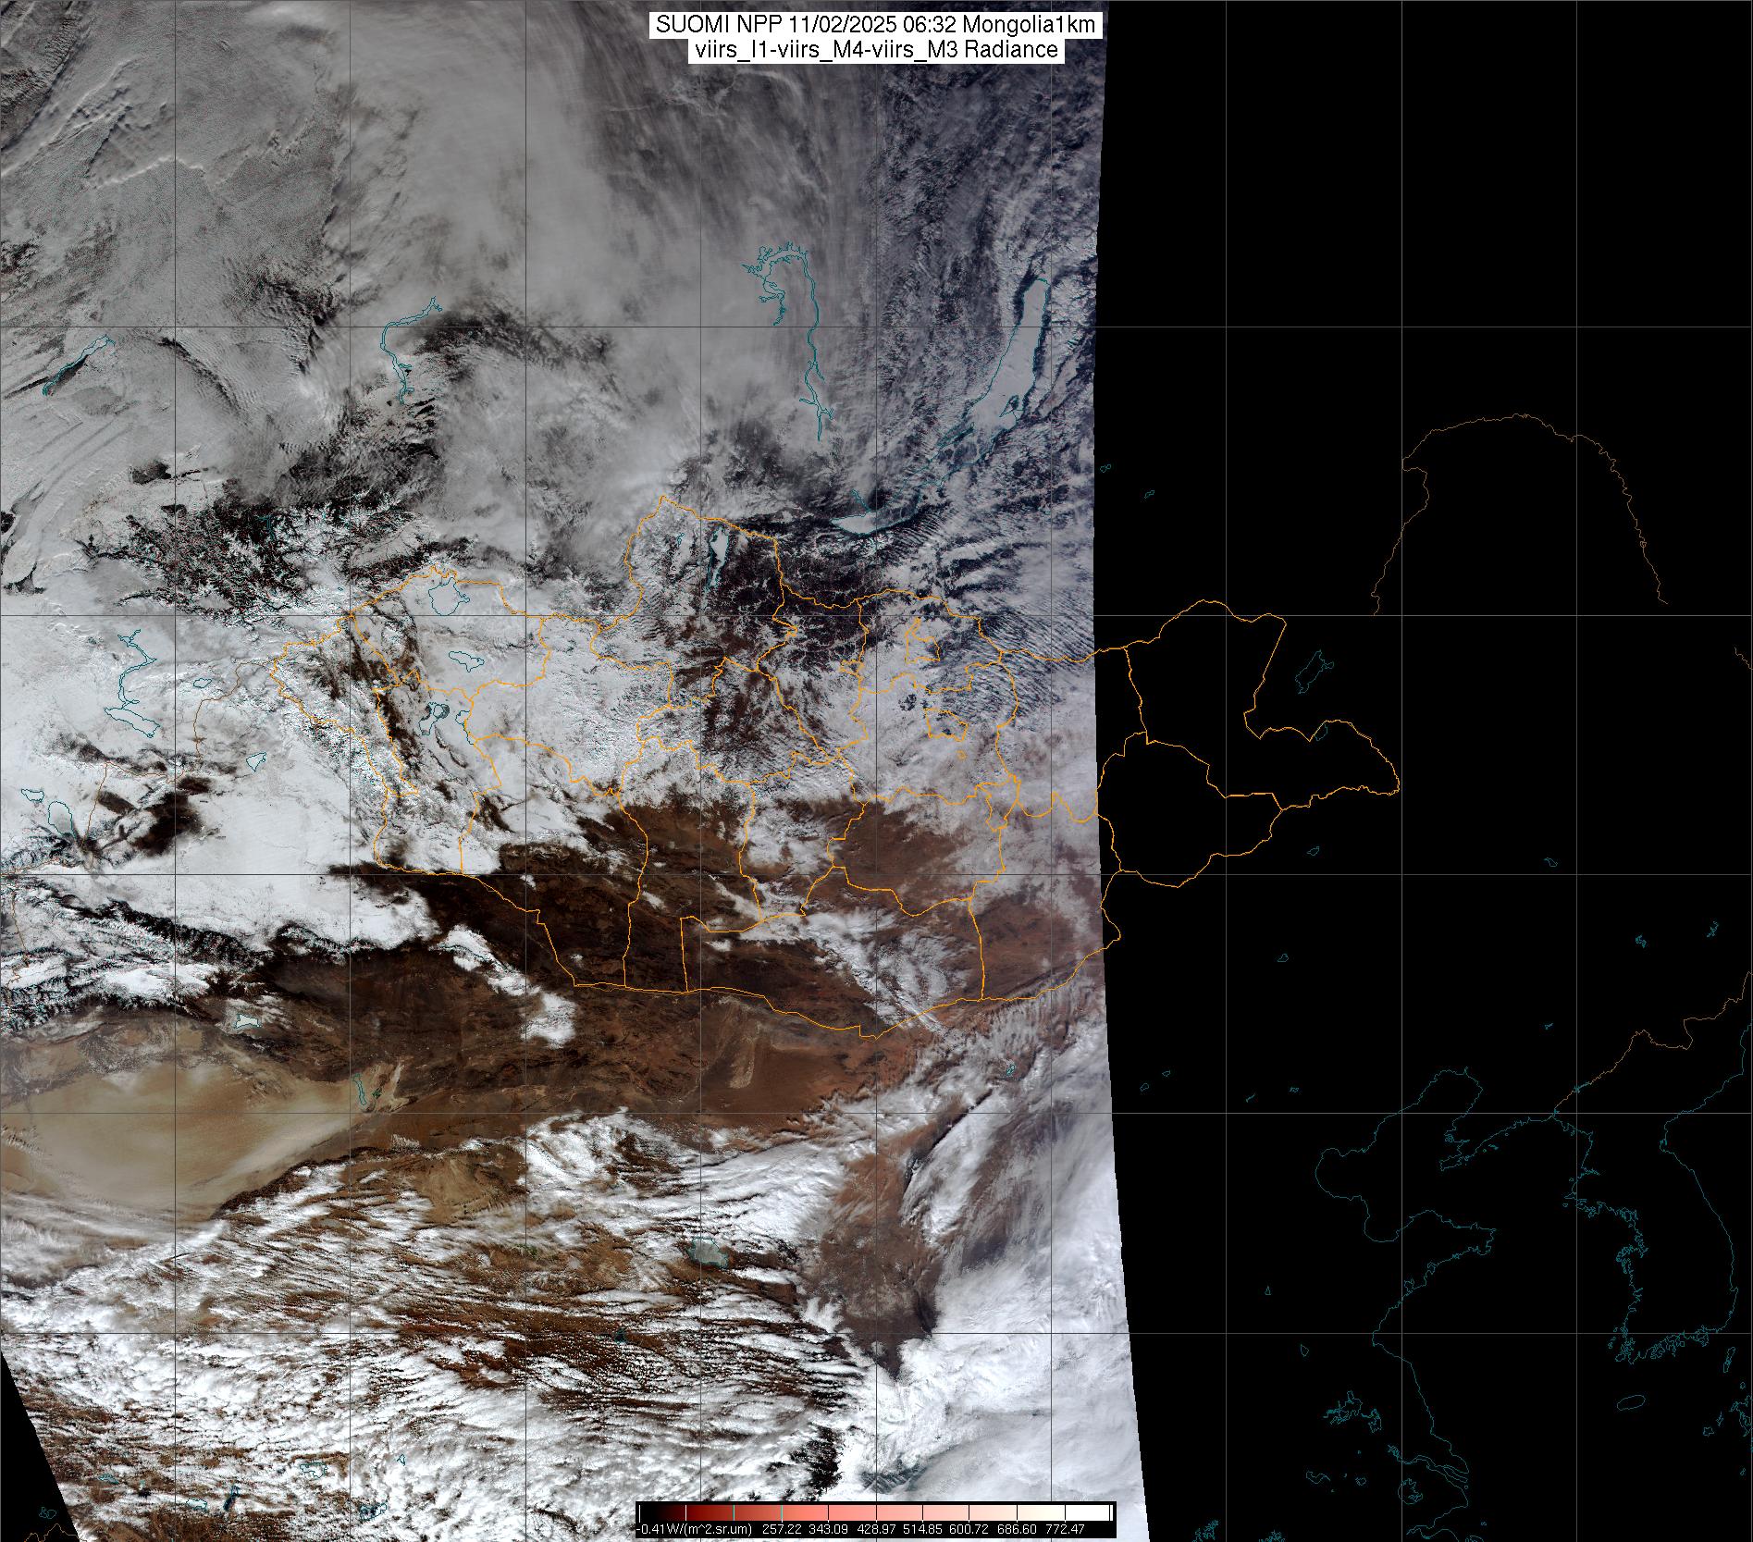
Task: Click the '600.72' scale value
Action: (969, 1529)
